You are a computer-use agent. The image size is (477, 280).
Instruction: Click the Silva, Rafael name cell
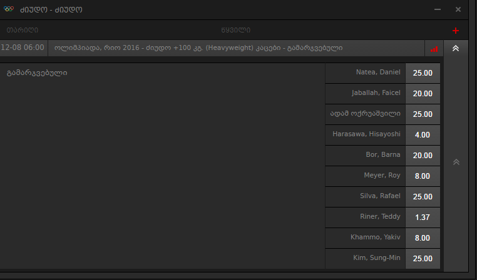(366, 197)
